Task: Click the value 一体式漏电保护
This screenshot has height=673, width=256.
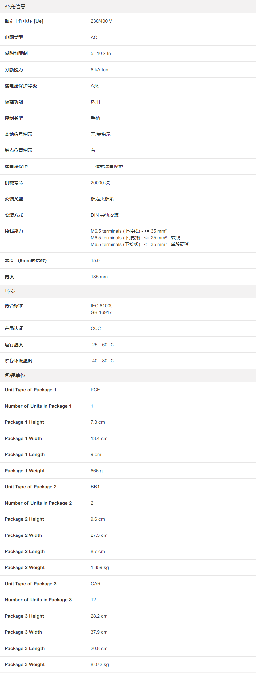Action: (107, 167)
